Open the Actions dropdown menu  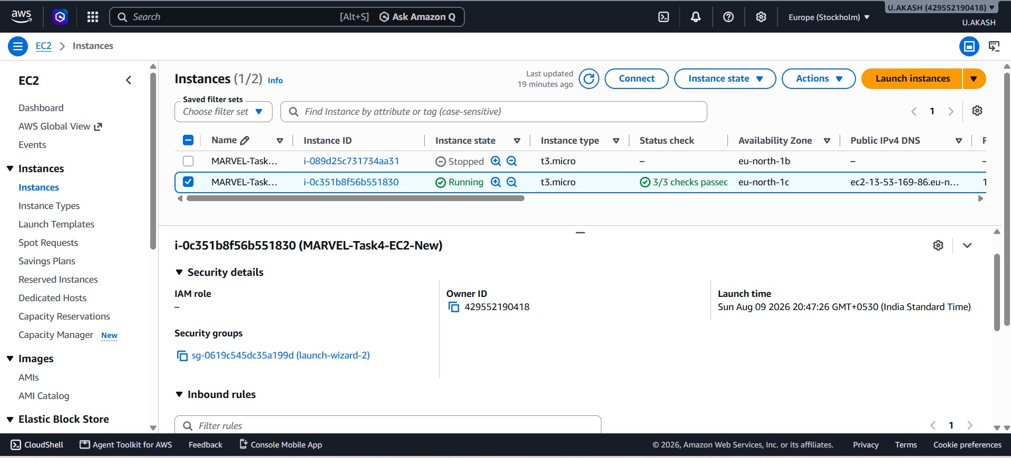click(x=818, y=79)
